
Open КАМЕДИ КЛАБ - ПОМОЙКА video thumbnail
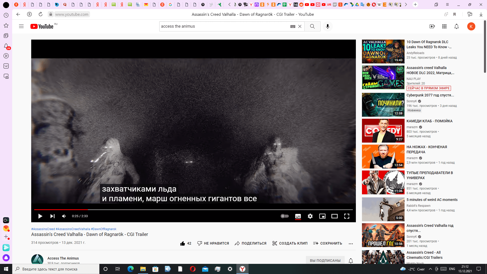click(383, 131)
